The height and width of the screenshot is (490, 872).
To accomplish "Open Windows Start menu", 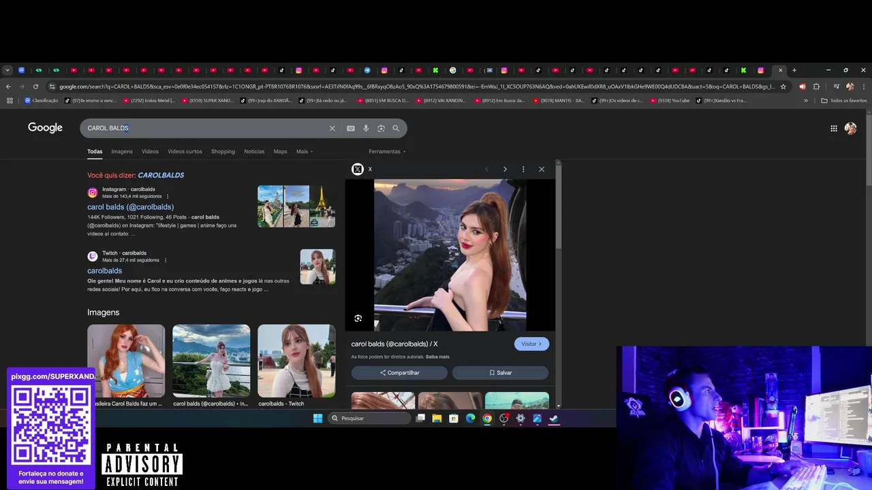I will tap(317, 419).
